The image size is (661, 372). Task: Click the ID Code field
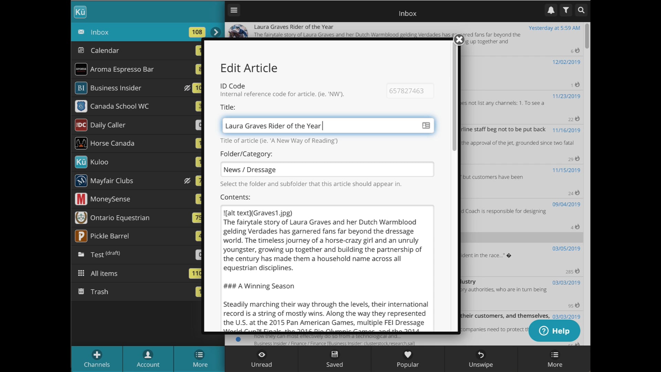pyautogui.click(x=410, y=91)
